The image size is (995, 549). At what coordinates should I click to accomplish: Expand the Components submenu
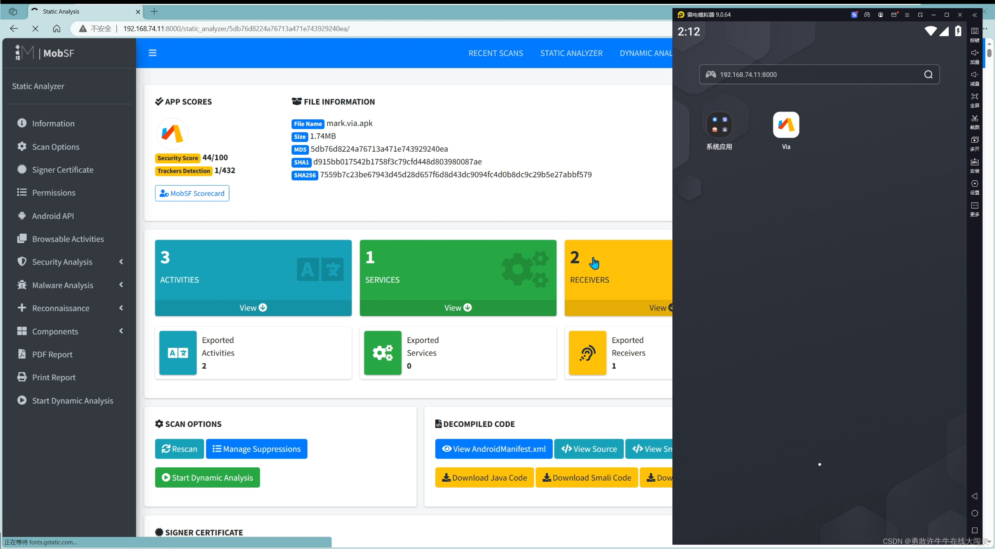(x=70, y=331)
